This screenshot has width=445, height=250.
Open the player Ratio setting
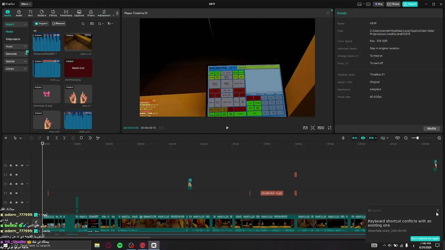point(321,128)
